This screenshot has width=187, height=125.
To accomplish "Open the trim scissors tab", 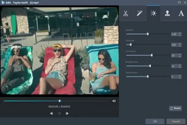I will [126, 13].
